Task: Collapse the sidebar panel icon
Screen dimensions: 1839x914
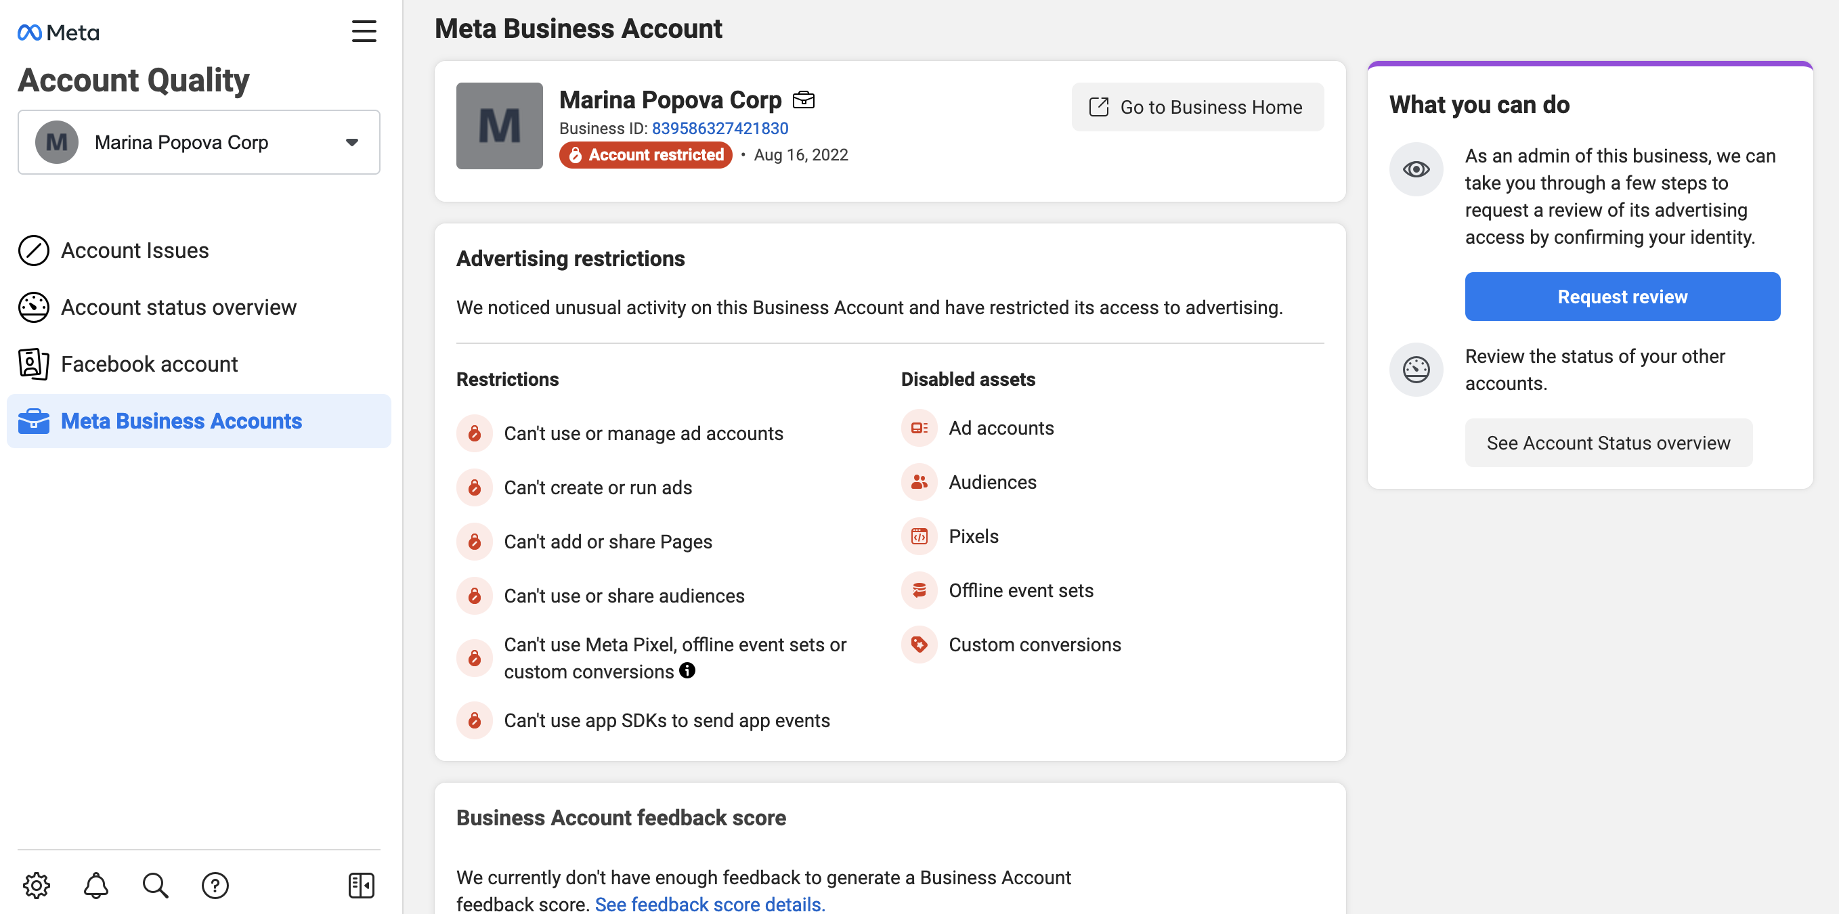Action: click(x=362, y=886)
